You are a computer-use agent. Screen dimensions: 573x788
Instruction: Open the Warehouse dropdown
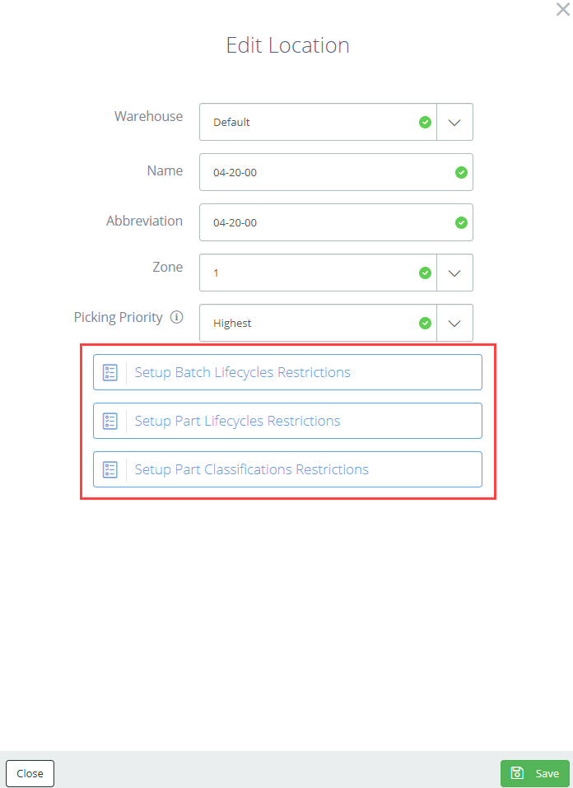tap(454, 122)
